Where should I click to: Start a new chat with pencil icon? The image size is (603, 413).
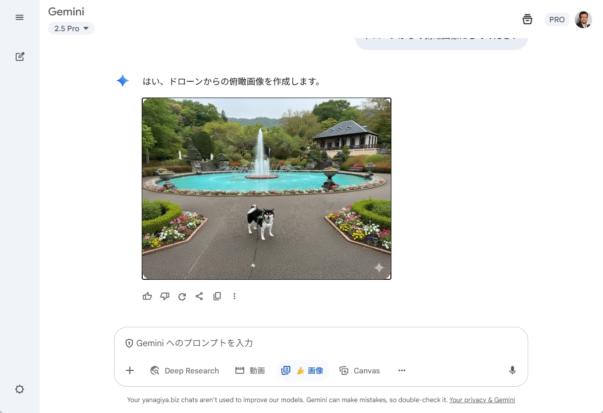[x=19, y=56]
